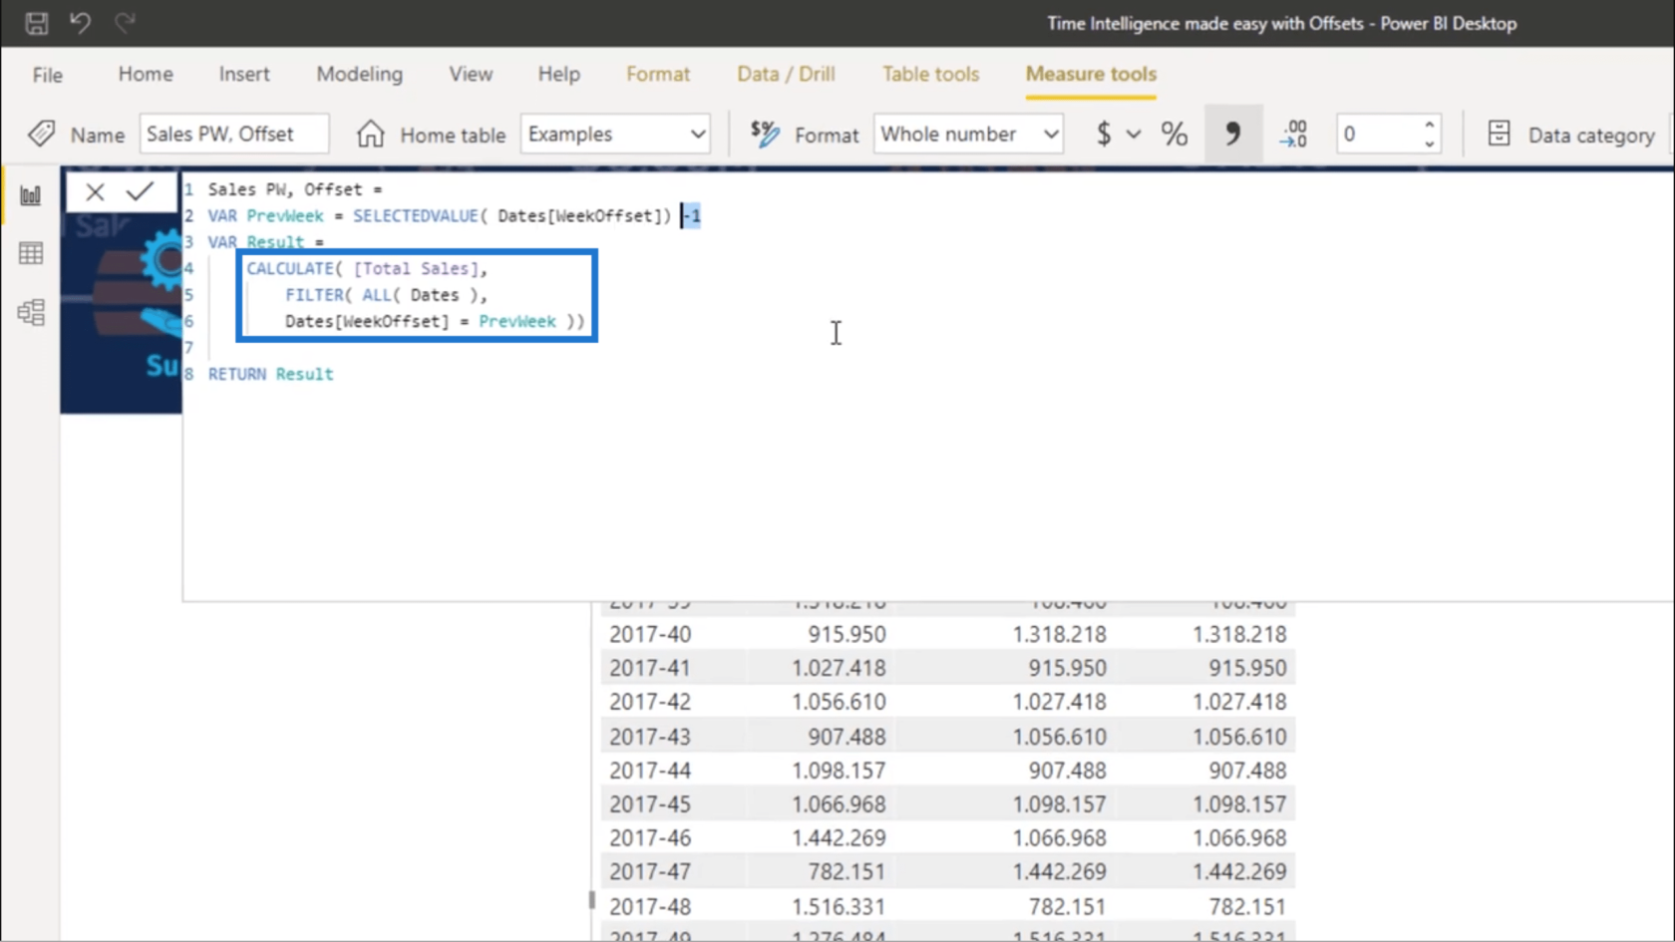
Task: Apply percentage format
Action: click(x=1174, y=134)
